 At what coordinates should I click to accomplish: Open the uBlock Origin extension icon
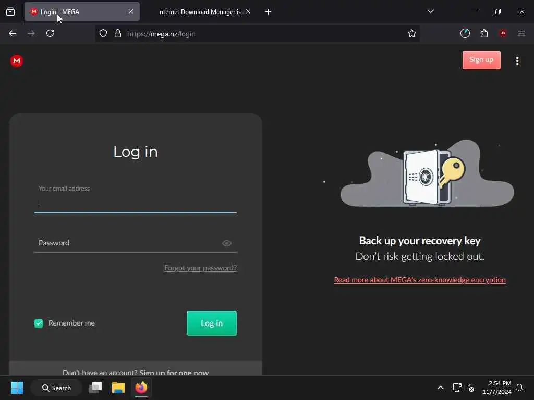point(502,33)
